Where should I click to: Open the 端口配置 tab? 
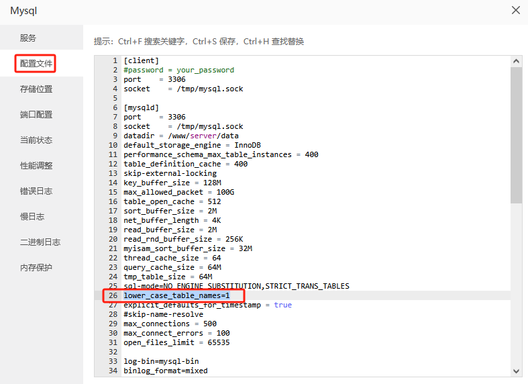(x=36, y=115)
